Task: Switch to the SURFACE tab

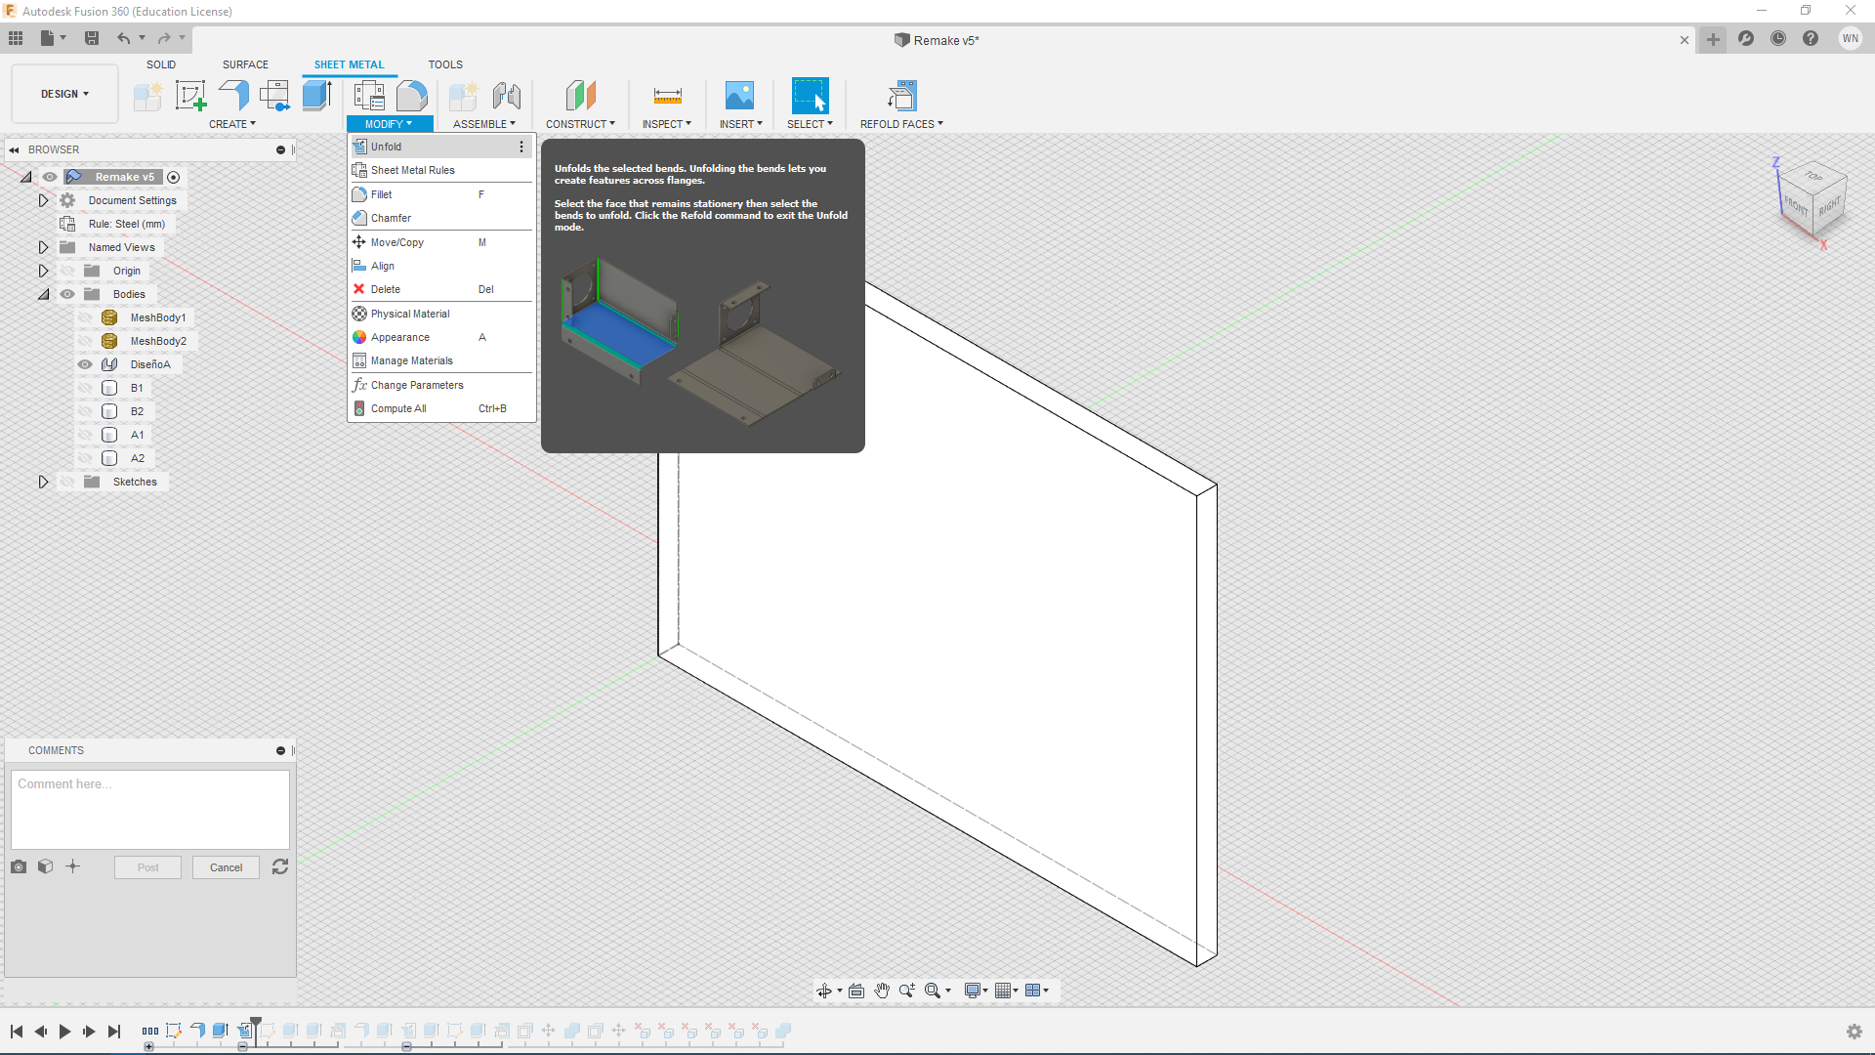Action: click(x=245, y=64)
